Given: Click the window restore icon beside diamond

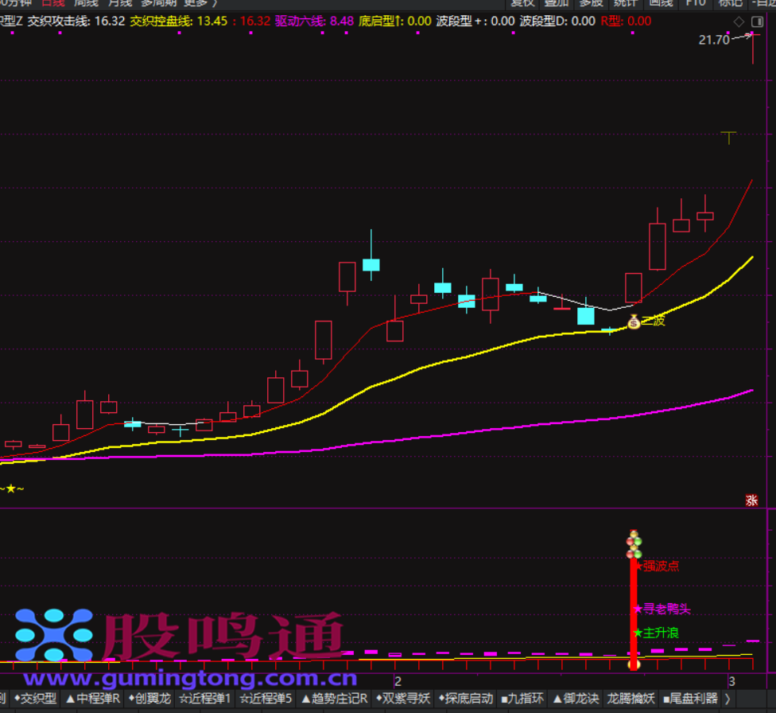Looking at the screenshot, I should (x=758, y=21).
